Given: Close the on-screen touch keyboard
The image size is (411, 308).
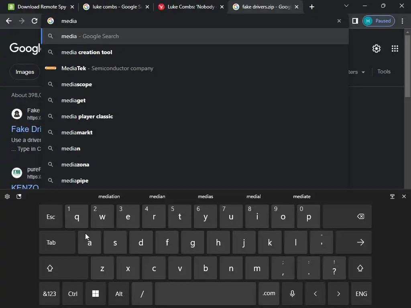Looking at the screenshot, I should (404, 197).
